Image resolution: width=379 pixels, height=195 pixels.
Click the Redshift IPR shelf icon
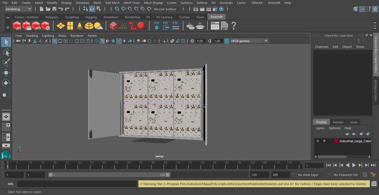click(36, 26)
